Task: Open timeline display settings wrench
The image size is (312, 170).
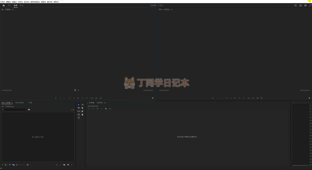Action: click(x=106, y=109)
